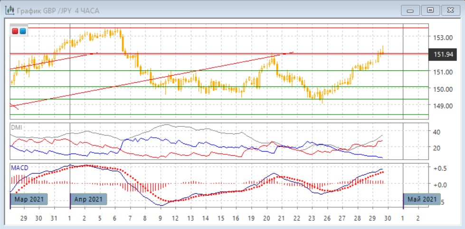The width and height of the screenshot is (465, 229).
Task: Select the DMI indicator label
Action: pyautogui.click(x=17, y=127)
